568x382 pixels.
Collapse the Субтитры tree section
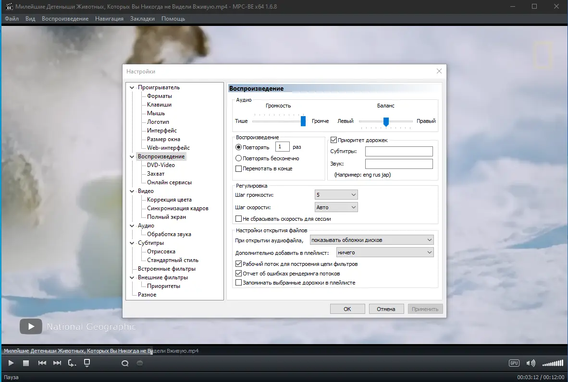132,242
